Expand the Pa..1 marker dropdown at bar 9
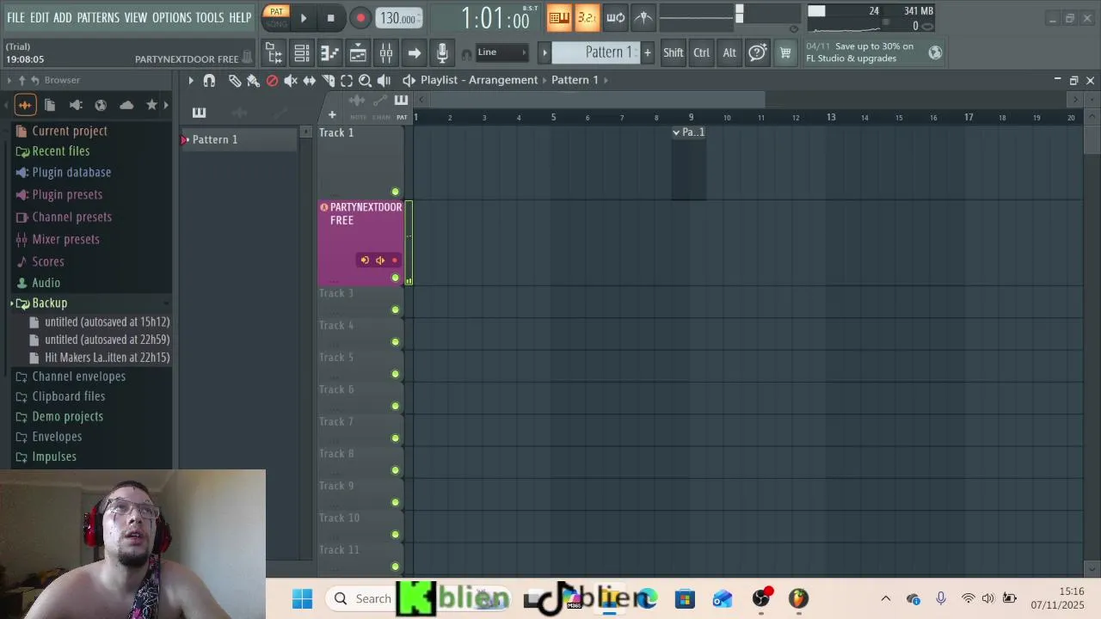Image resolution: width=1101 pixels, height=619 pixels. (676, 132)
